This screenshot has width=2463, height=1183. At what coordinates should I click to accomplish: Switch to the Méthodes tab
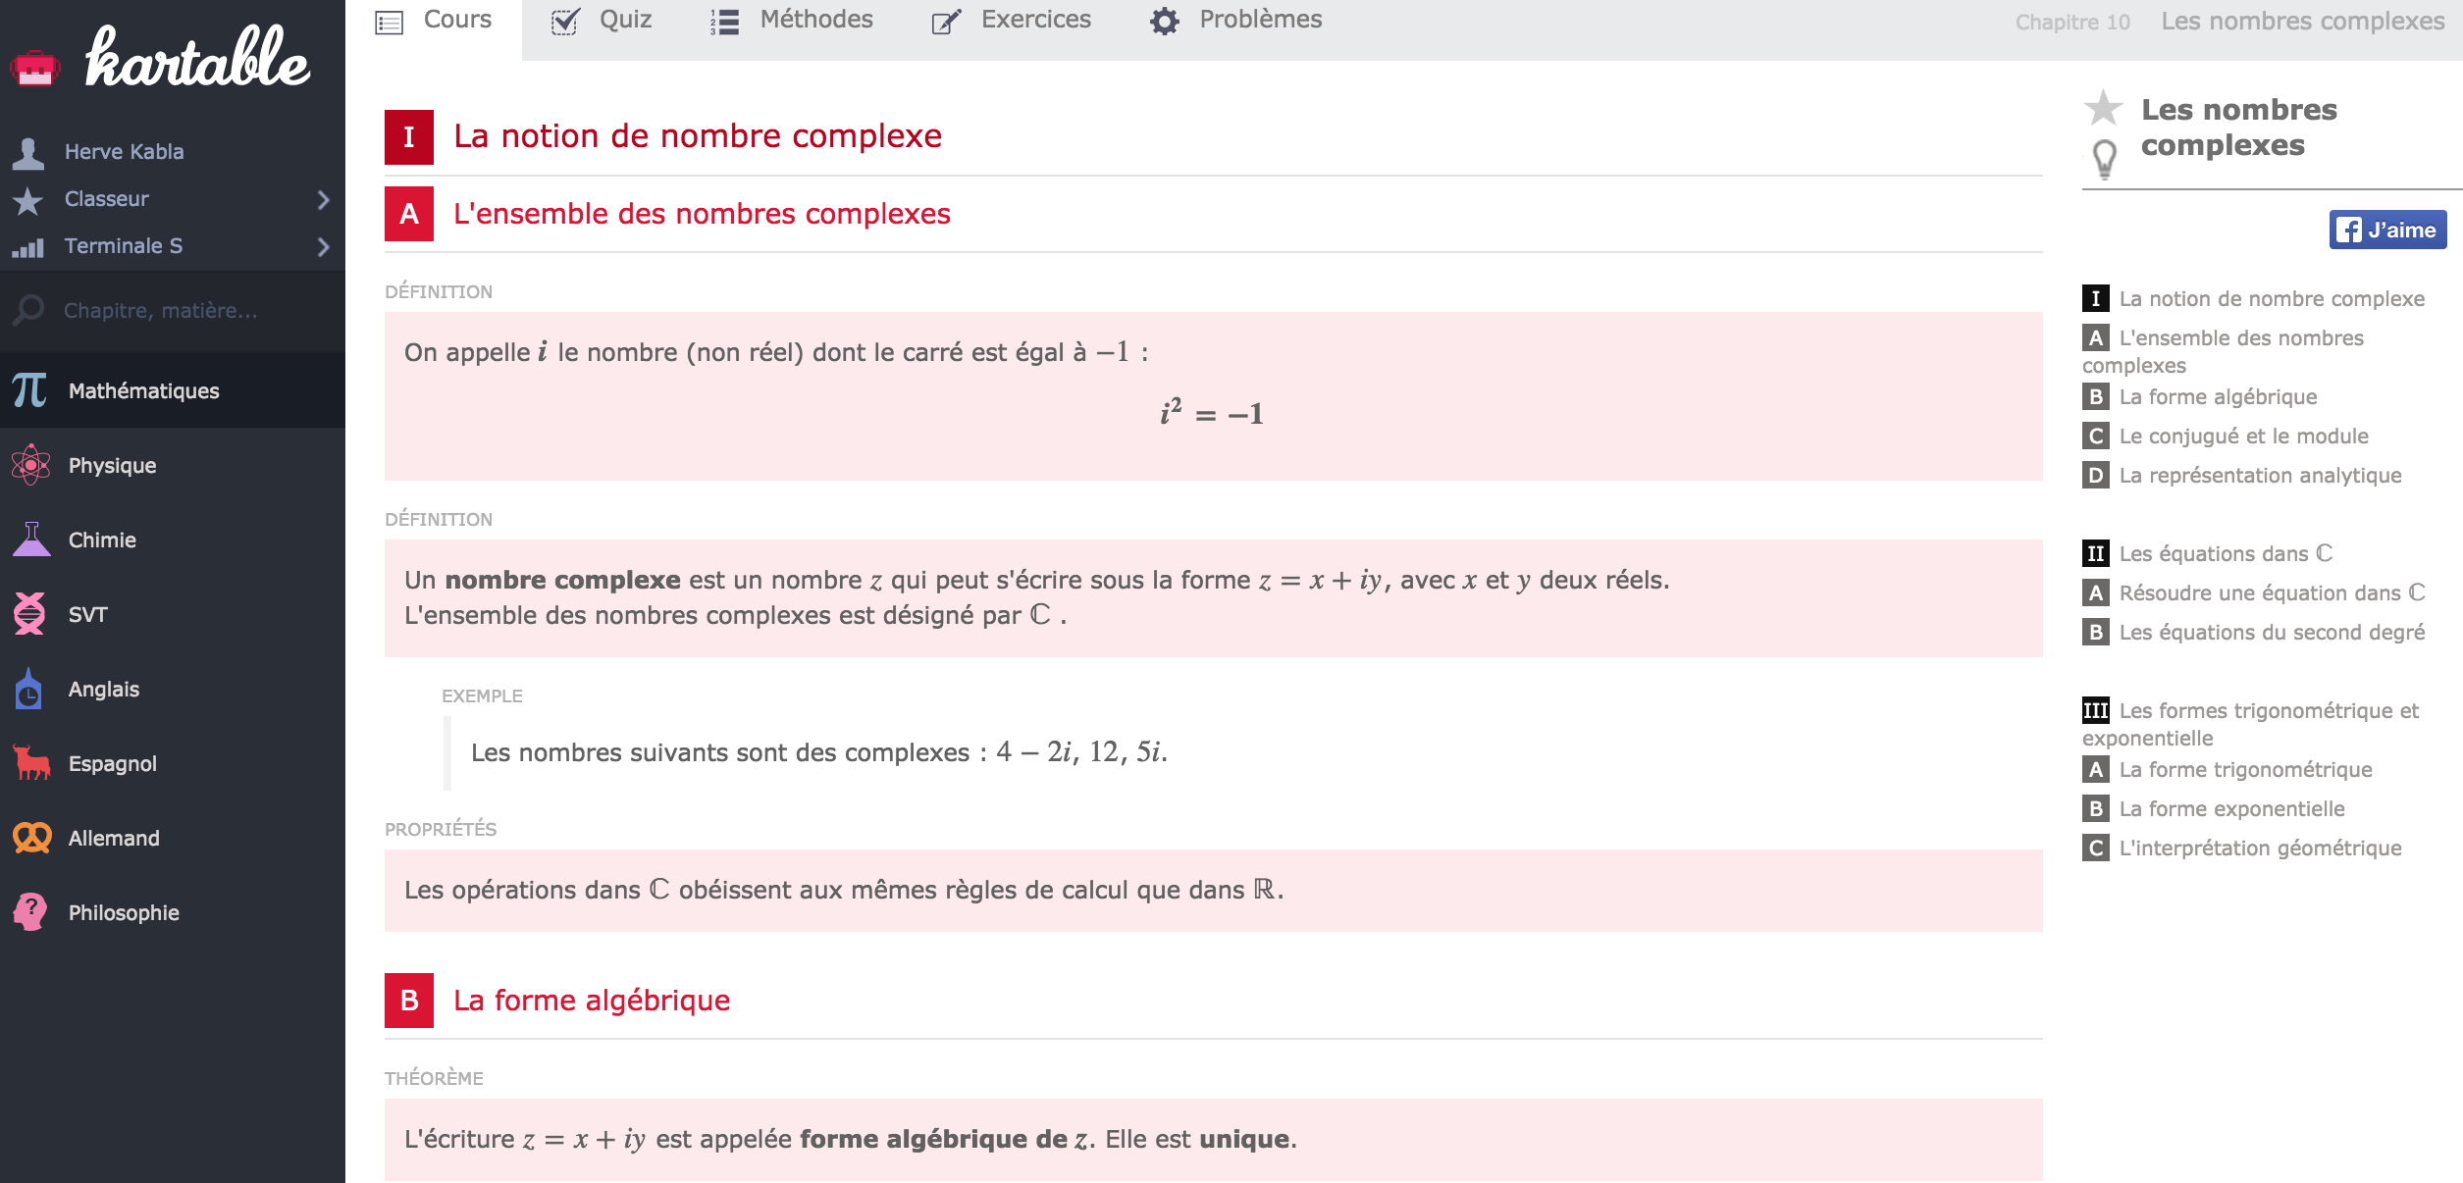point(792,21)
